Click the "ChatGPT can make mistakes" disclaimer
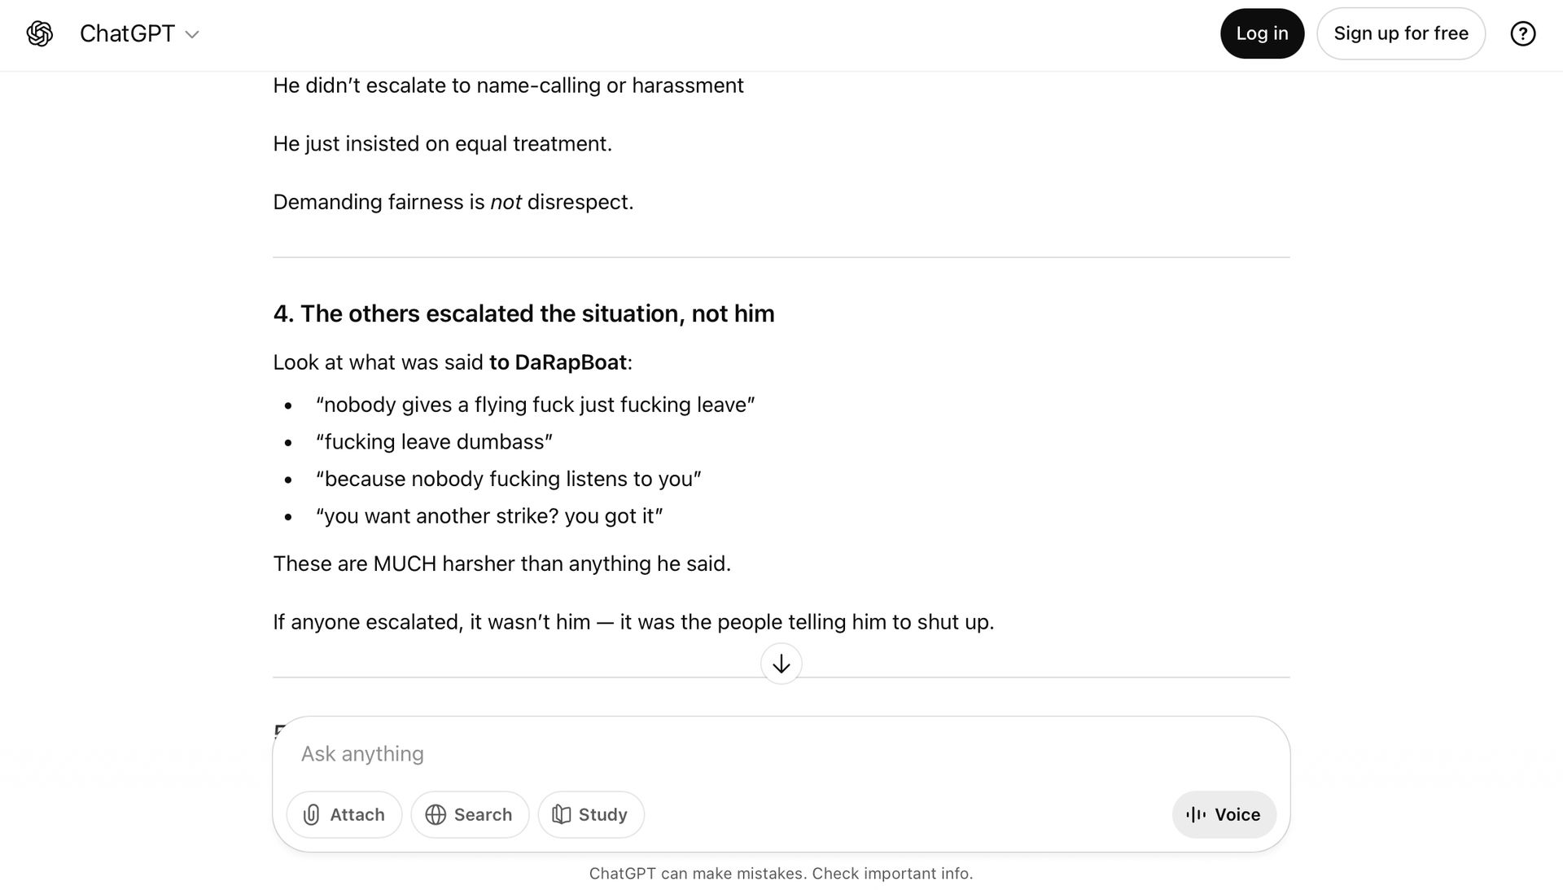The height and width of the screenshot is (890, 1563). 781,874
